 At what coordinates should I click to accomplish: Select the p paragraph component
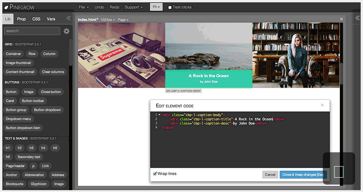[x=33, y=166]
